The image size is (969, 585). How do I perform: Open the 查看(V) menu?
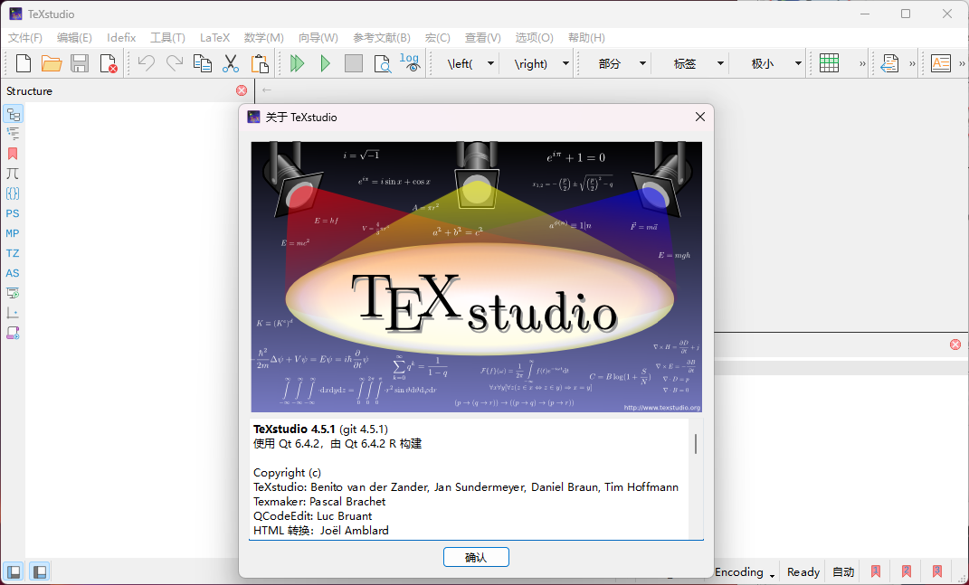482,38
